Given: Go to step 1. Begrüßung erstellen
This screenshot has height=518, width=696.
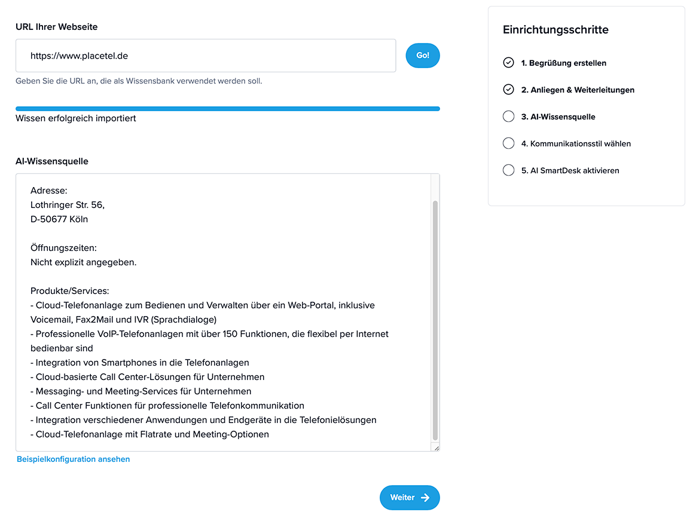Looking at the screenshot, I should (563, 63).
